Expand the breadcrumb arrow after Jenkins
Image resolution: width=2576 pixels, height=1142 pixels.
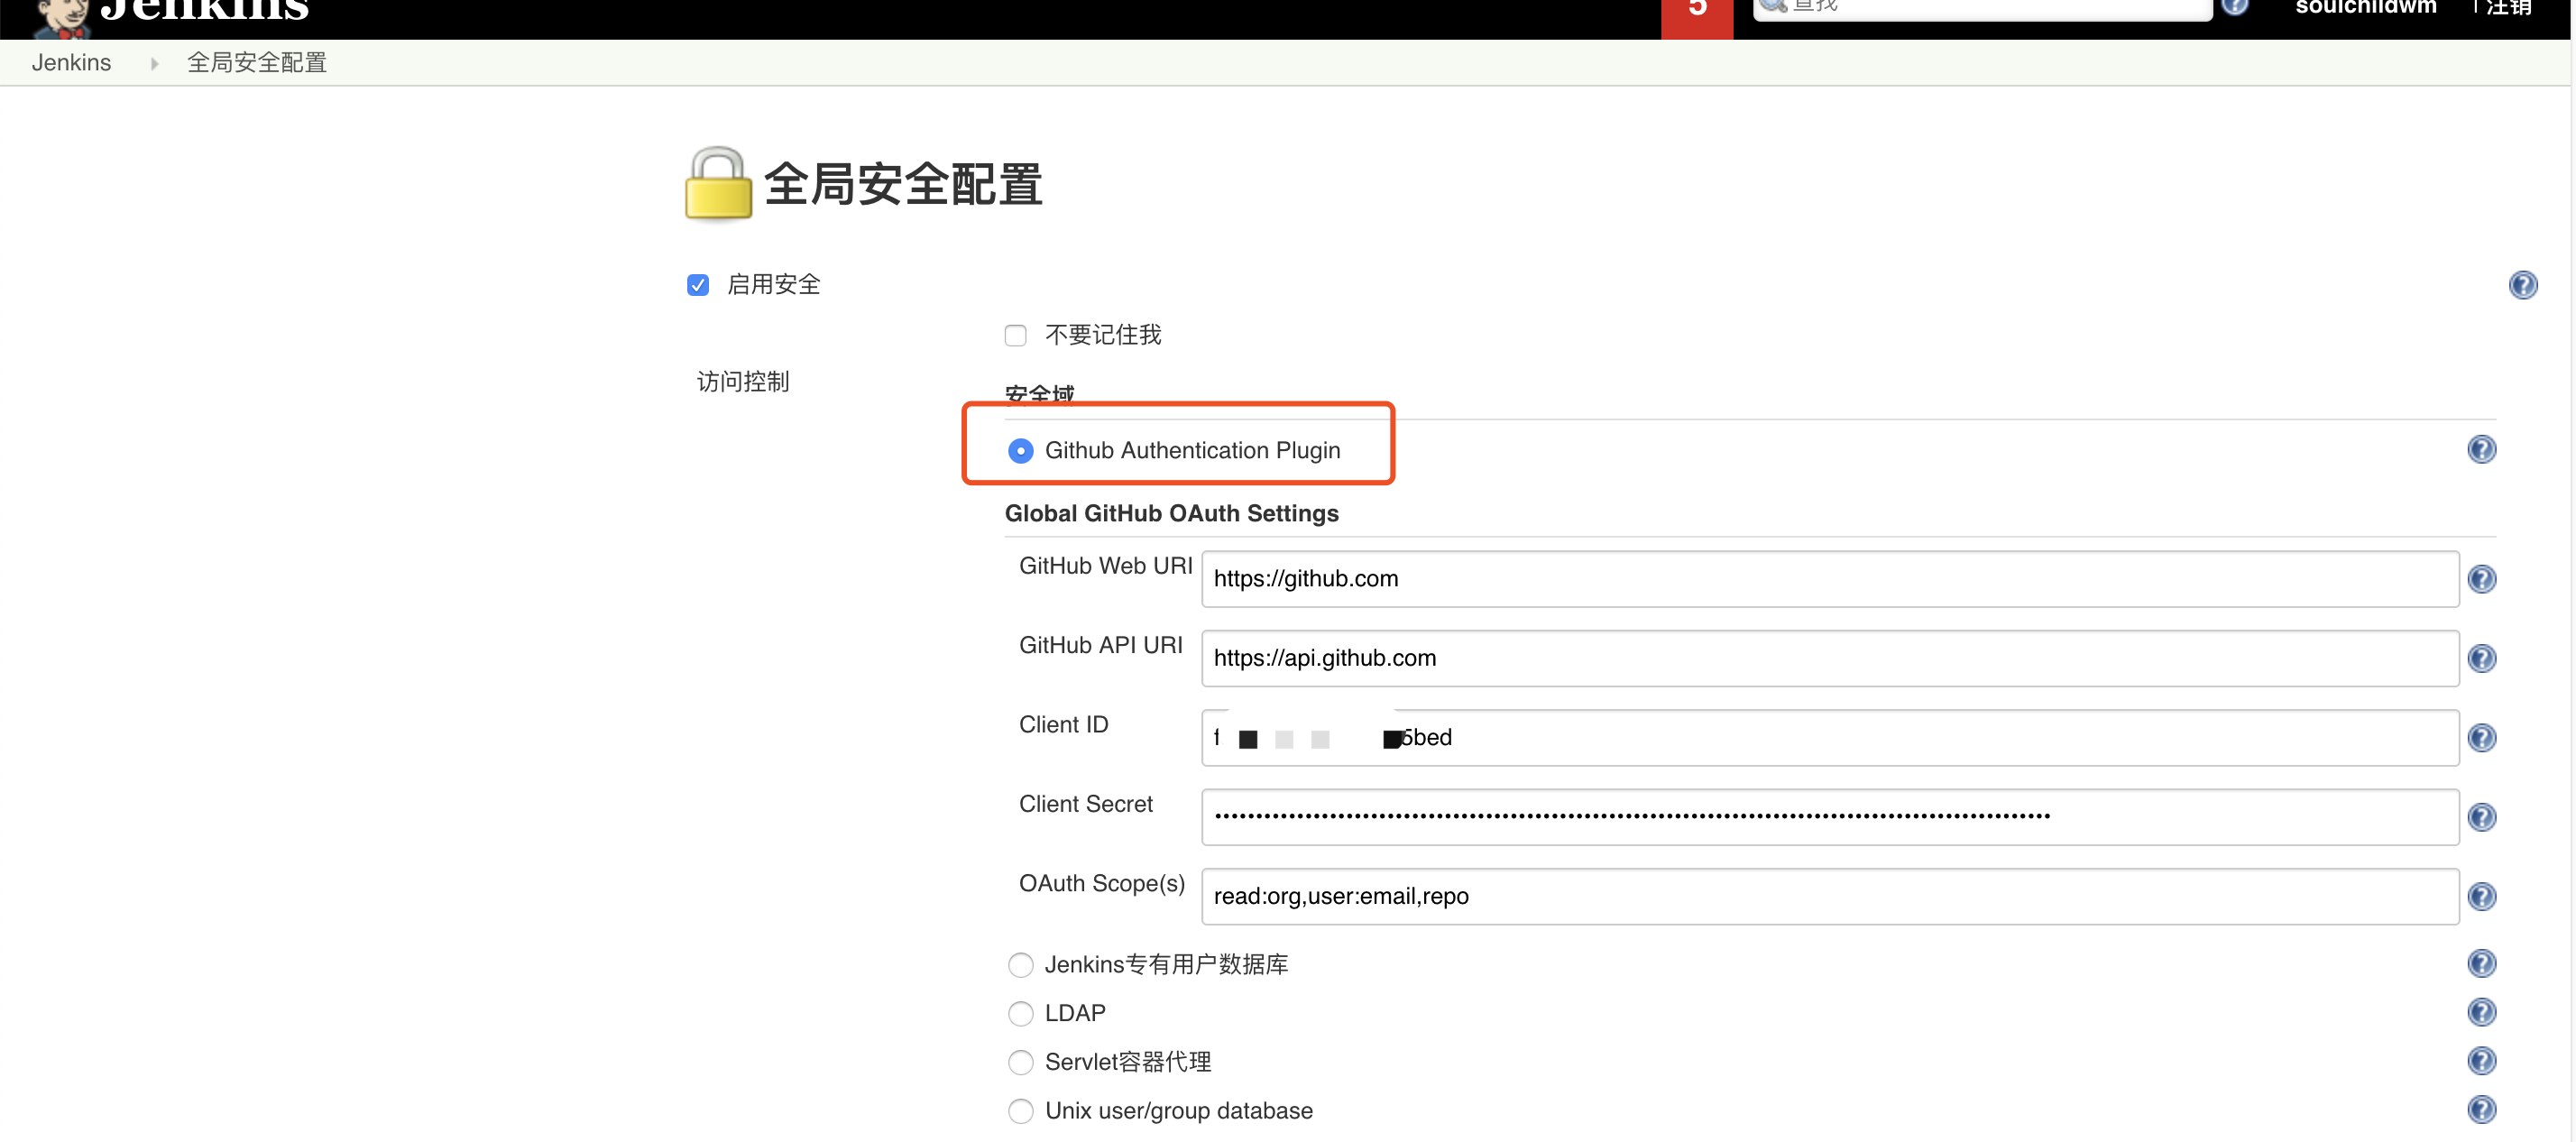[154, 63]
